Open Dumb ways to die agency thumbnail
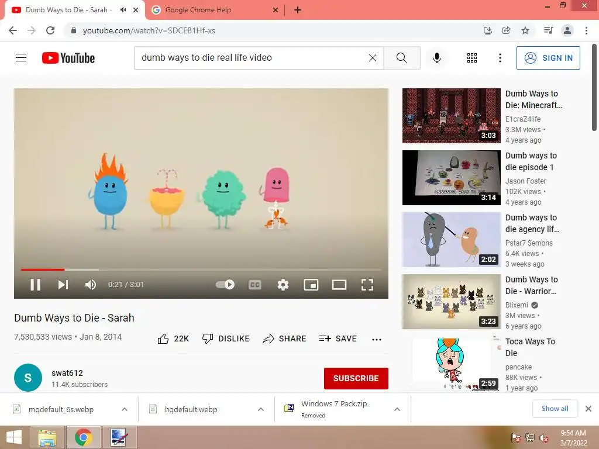 [x=451, y=239]
